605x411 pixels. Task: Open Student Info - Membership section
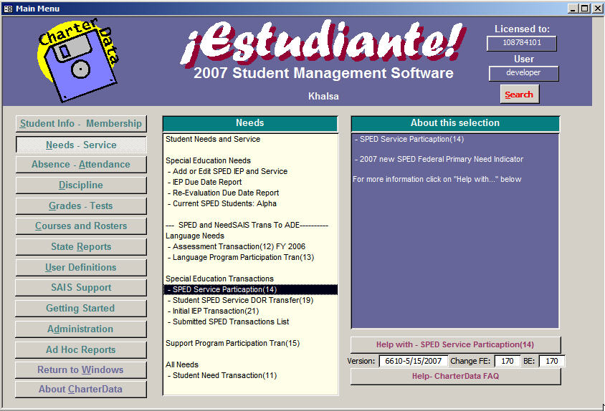(81, 124)
